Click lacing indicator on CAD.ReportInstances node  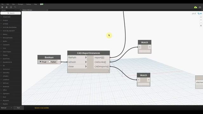tap(108, 71)
